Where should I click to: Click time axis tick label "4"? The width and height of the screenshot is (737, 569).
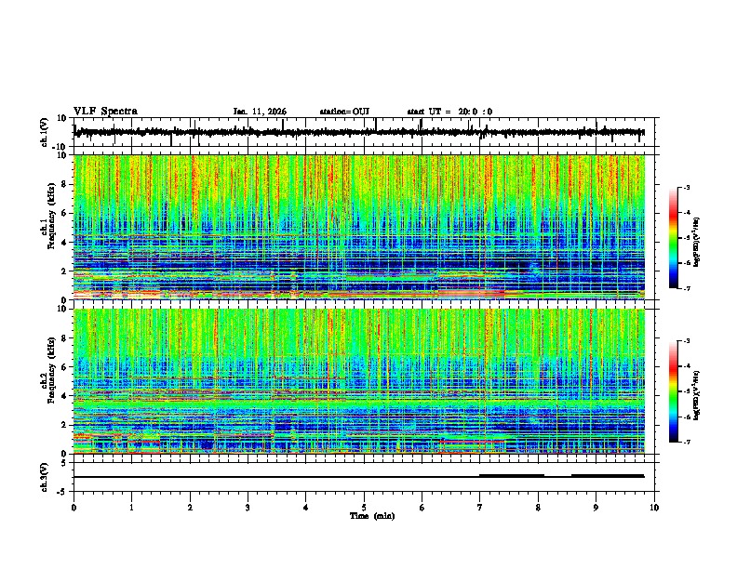(x=306, y=508)
